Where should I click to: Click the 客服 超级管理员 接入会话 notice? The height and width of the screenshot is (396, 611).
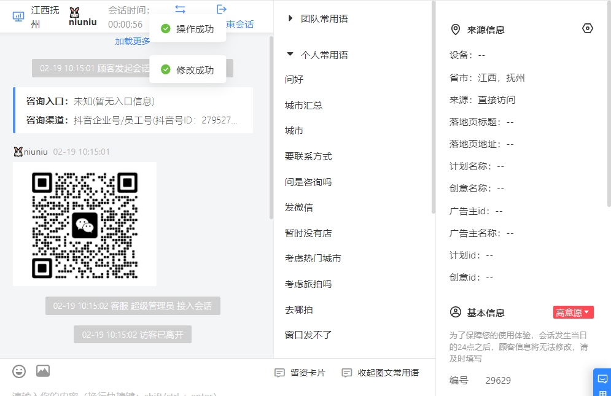[x=133, y=306]
